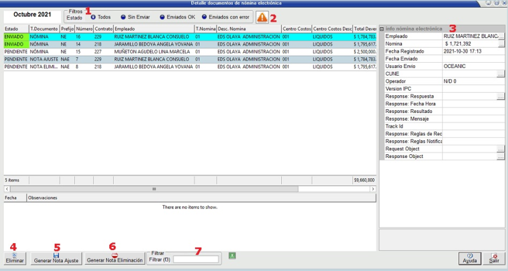
Task: Open ellipsis button for Request Object
Action: [x=500, y=149]
